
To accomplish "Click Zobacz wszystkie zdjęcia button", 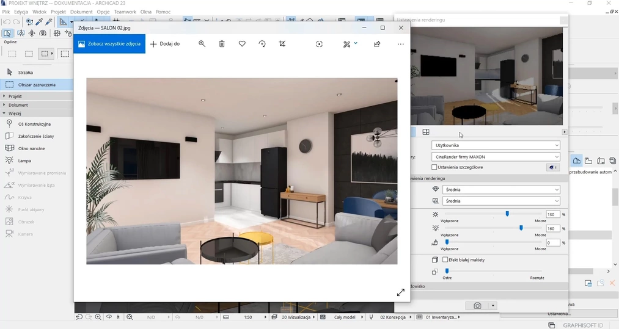I will coord(109,44).
